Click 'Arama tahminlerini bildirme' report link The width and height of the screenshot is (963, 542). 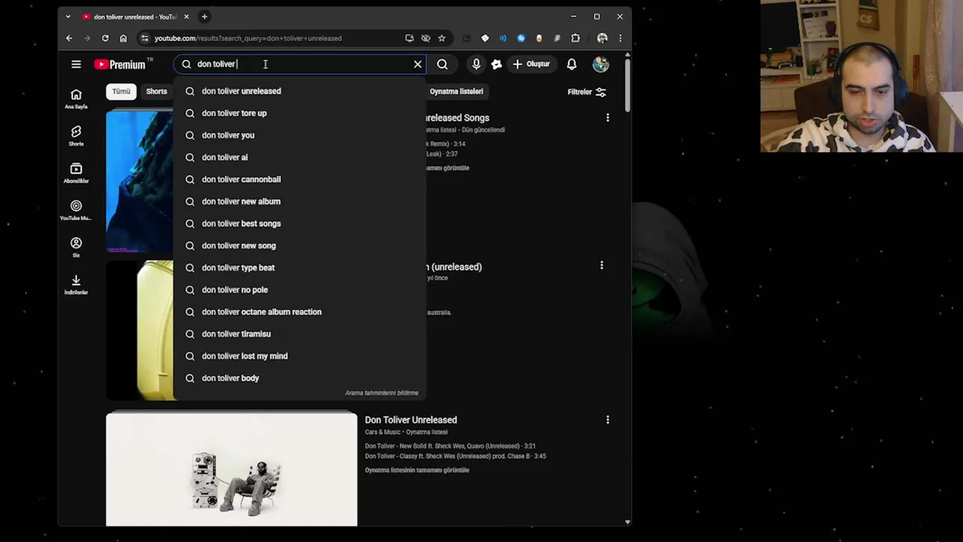click(x=381, y=393)
